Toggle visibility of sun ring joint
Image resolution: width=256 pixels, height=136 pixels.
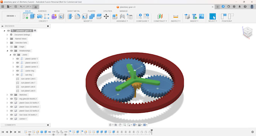[17, 75]
